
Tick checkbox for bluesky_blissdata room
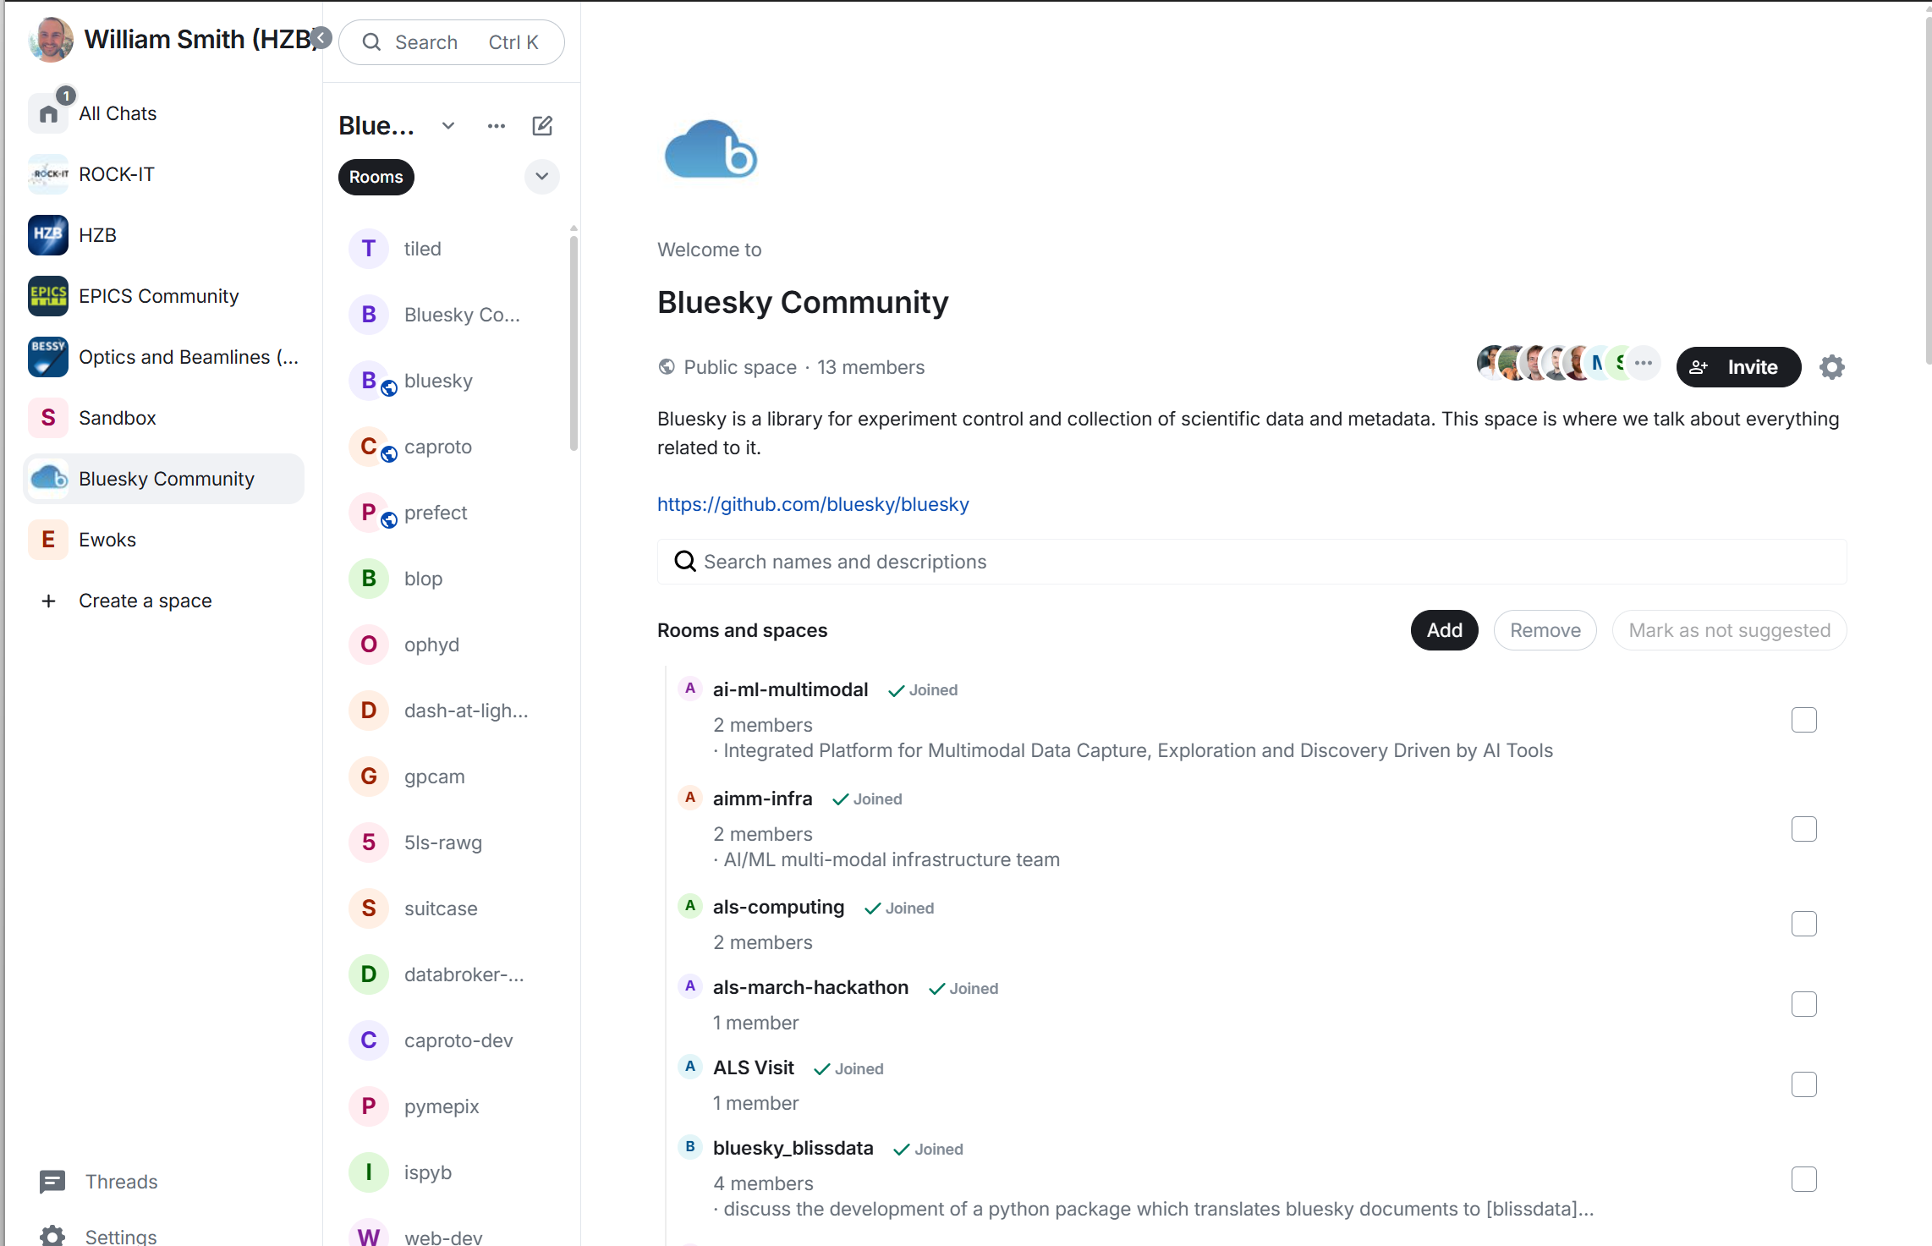[x=1803, y=1179]
